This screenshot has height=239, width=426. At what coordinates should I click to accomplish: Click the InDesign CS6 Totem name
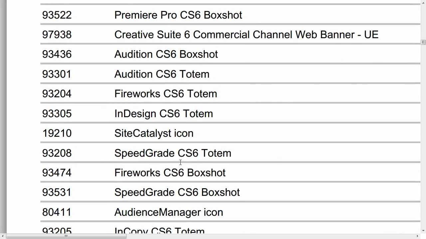163,114
